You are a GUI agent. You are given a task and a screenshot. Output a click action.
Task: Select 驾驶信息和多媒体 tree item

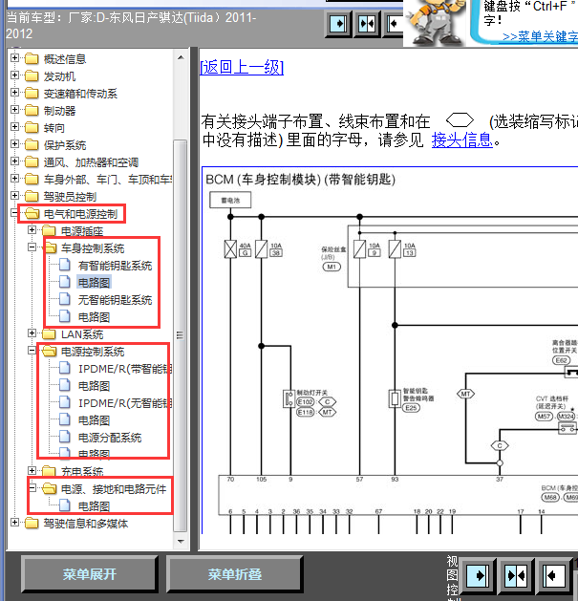pyautogui.click(x=85, y=524)
